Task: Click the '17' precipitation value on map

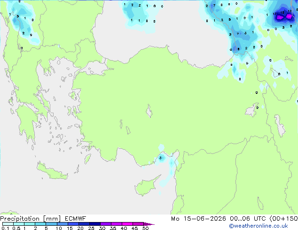Action: point(274,14)
